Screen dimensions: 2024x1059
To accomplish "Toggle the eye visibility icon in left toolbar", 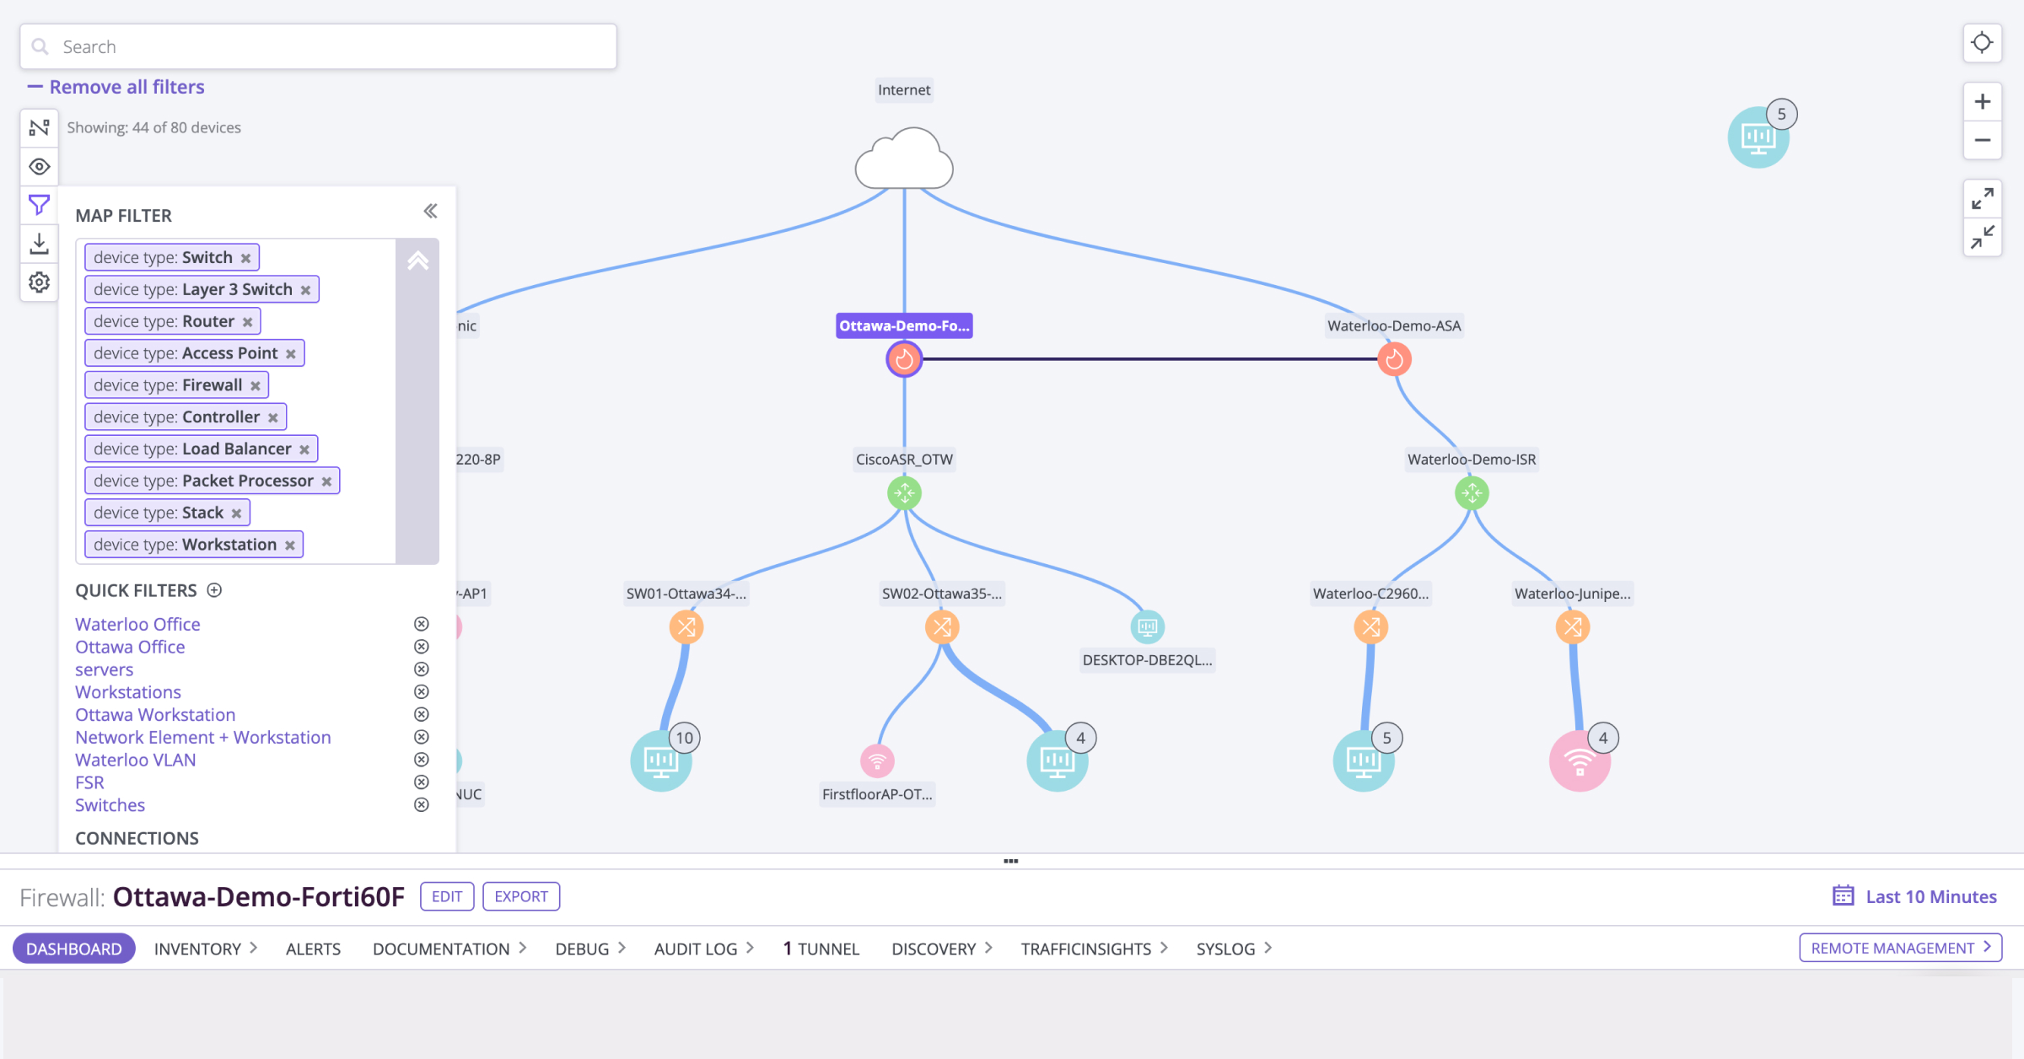I will click(x=40, y=166).
